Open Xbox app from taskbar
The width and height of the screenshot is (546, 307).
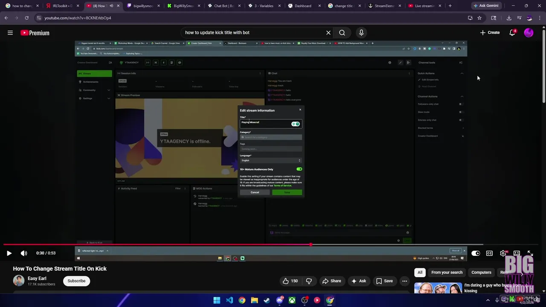(292, 300)
